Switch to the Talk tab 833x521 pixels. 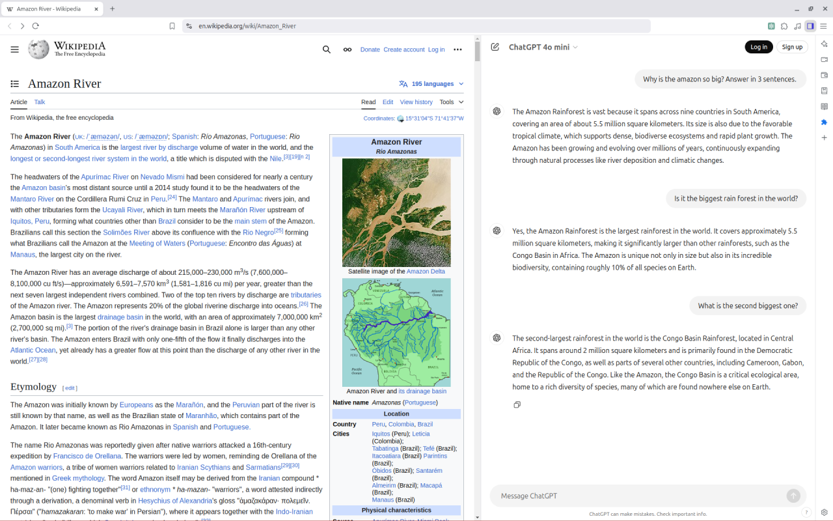[39, 102]
